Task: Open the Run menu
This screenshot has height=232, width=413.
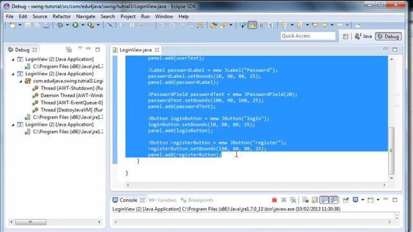Action: coord(145,16)
